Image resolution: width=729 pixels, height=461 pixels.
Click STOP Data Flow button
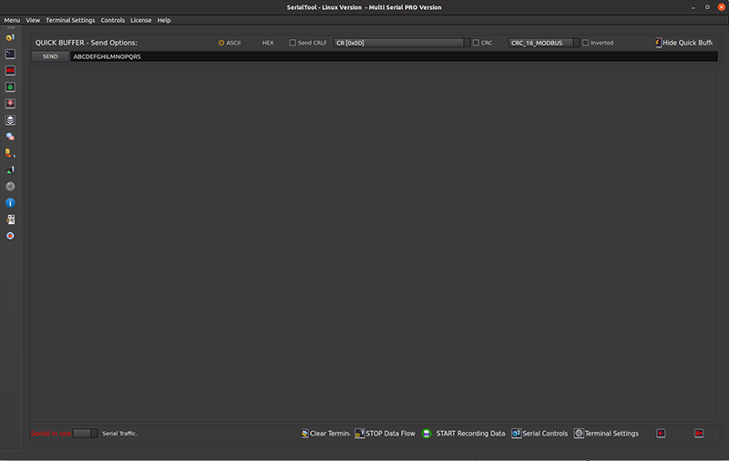point(385,433)
